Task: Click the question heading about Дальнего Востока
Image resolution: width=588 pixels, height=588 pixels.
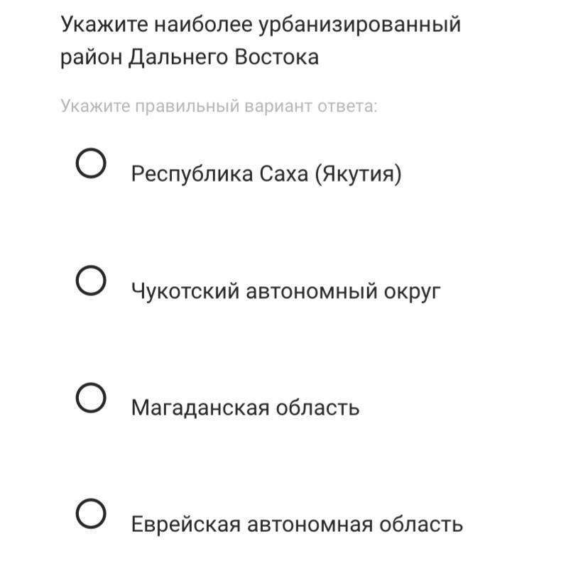Action: pyautogui.click(x=261, y=40)
